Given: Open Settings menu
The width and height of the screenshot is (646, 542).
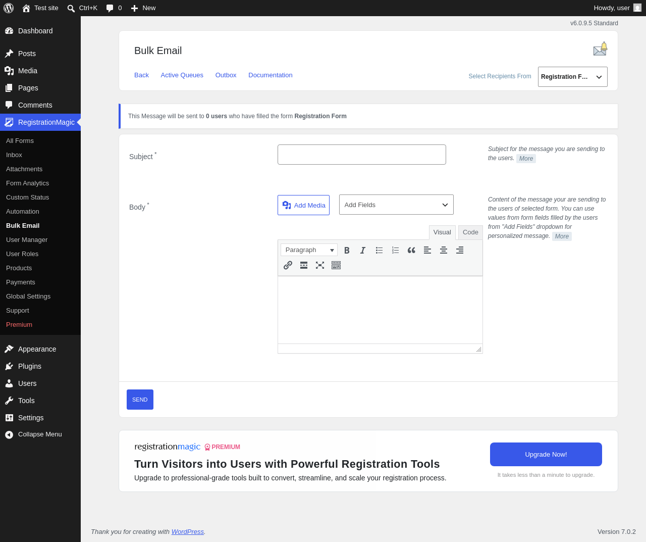Looking at the screenshot, I should pyautogui.click(x=40, y=418).
